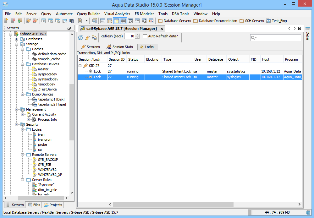Click the highlighted grid table toolbar icon
This screenshot has height=218, width=314.
(x=123, y=21)
